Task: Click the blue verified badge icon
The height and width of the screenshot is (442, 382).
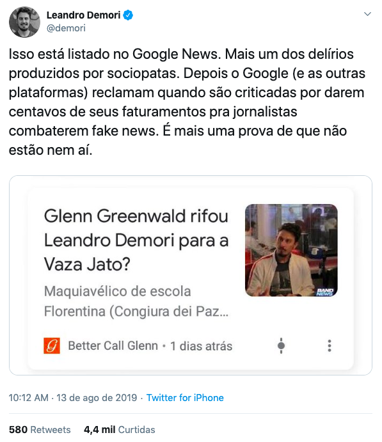Action: click(x=128, y=15)
